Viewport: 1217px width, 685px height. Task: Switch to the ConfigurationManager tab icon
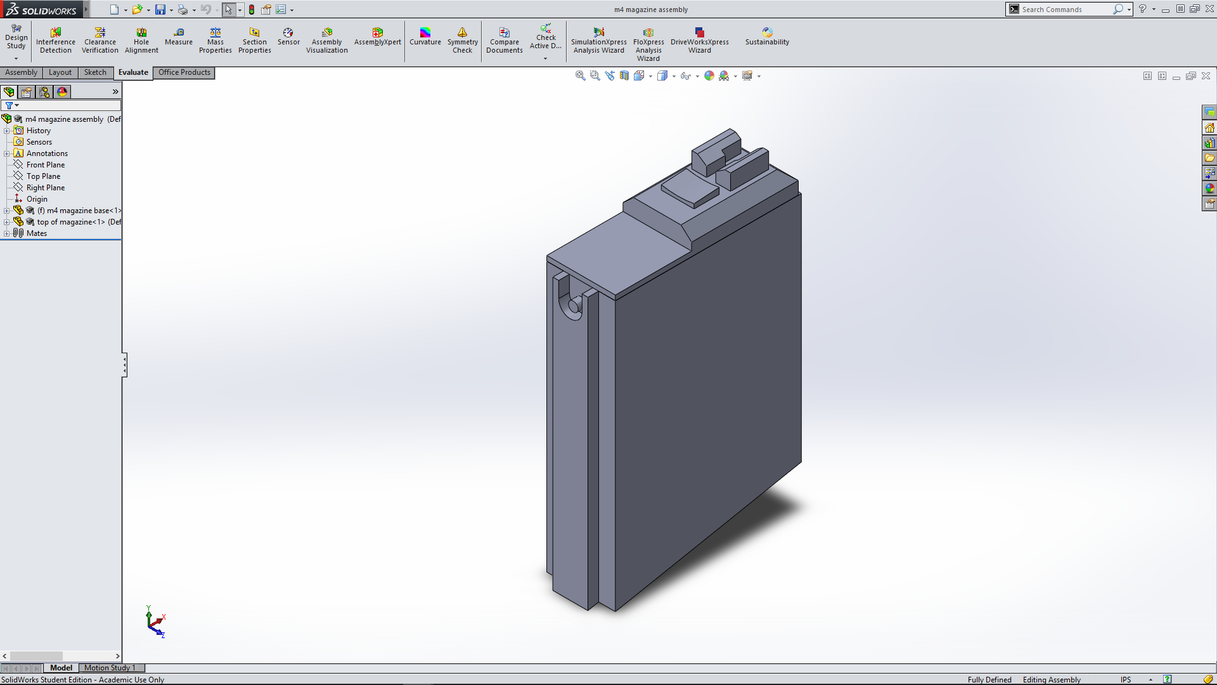coord(44,92)
